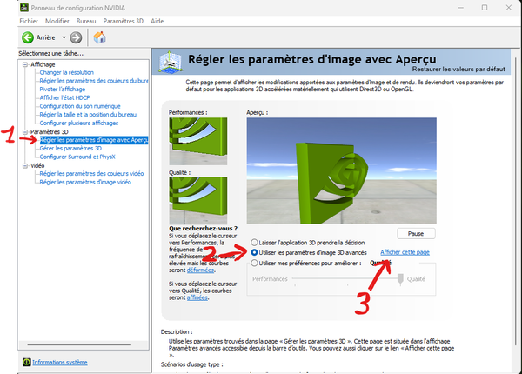Click the Aperçu 3D logo preview
522x374 pixels.
(x=342, y=170)
